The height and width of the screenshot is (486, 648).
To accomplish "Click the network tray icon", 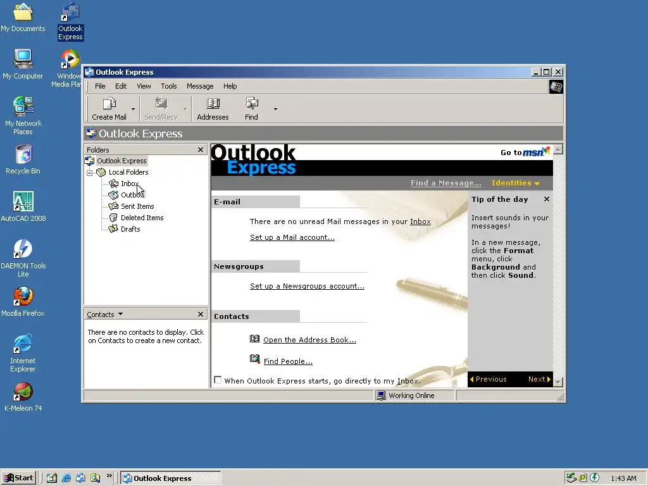I will click(571, 478).
